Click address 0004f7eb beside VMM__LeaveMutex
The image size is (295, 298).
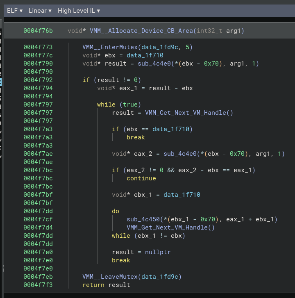[x=38, y=277]
